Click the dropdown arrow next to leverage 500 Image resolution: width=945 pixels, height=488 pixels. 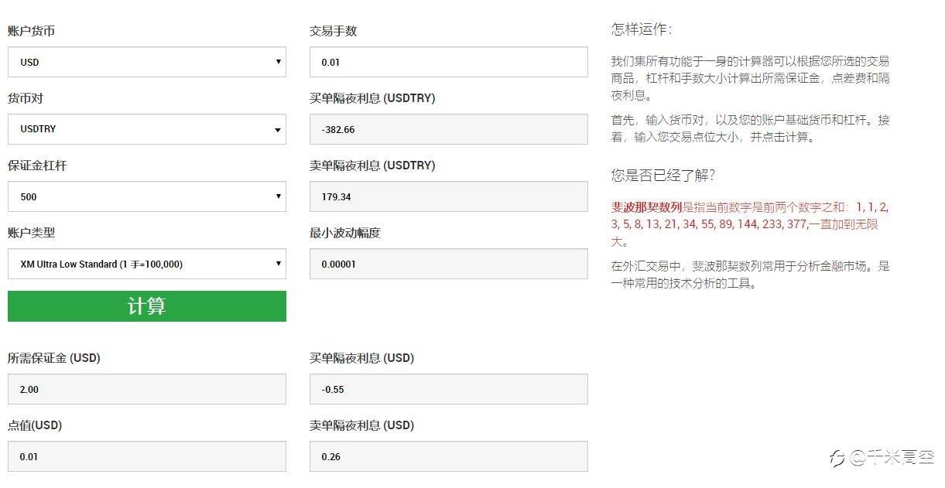[x=278, y=196]
